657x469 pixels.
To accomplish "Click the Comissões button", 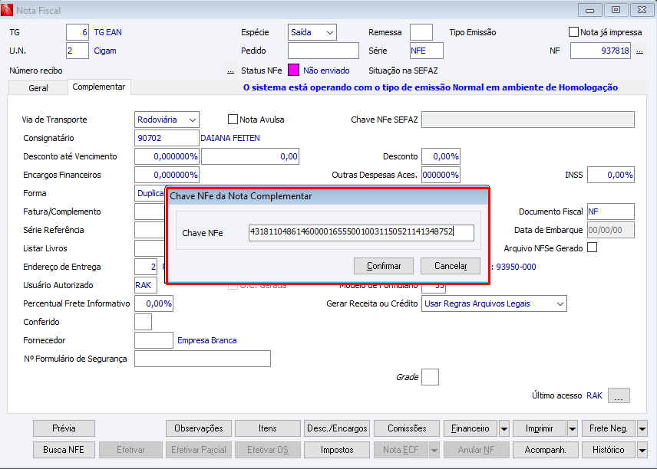I will pyautogui.click(x=407, y=428).
